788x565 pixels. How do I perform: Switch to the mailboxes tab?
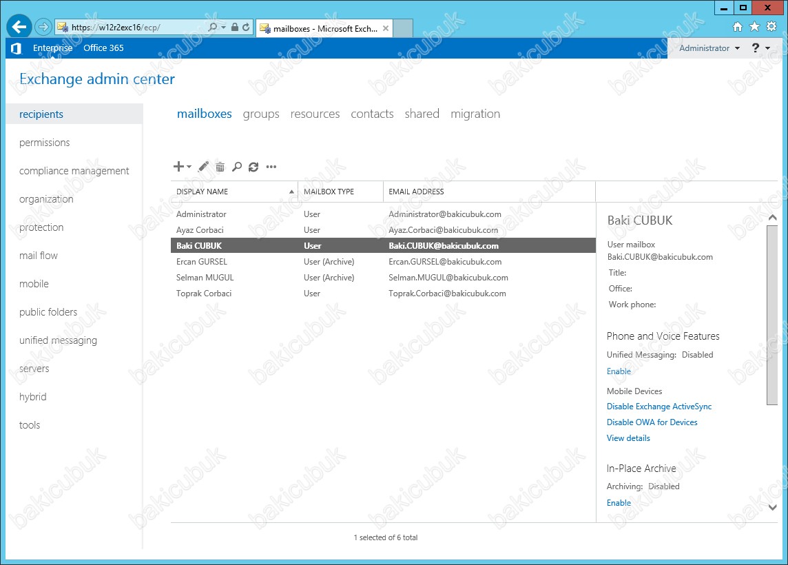[x=204, y=114]
